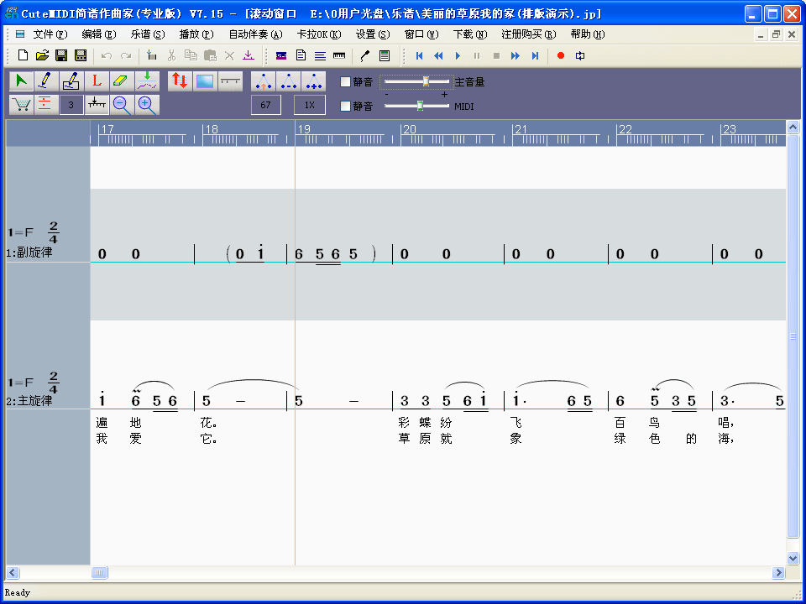The image size is (806, 604).
Task: Click the tempo field showing 67
Action: click(x=266, y=105)
